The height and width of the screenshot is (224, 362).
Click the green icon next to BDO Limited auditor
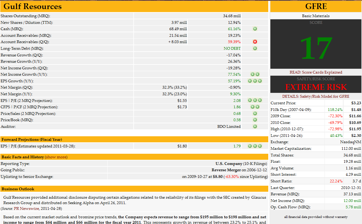(255, 127)
